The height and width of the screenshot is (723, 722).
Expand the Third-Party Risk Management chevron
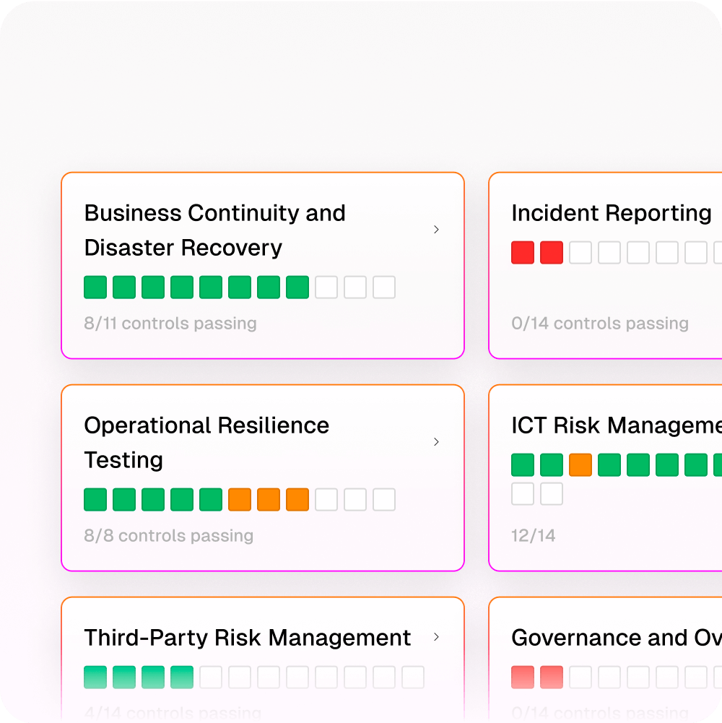point(436,637)
